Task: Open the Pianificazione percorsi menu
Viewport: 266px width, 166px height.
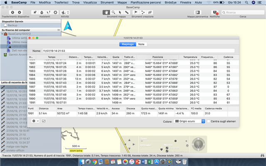Action: click(x=146, y=2)
